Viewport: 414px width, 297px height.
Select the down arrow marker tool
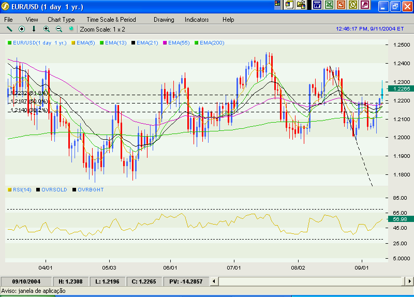[x=34, y=29]
